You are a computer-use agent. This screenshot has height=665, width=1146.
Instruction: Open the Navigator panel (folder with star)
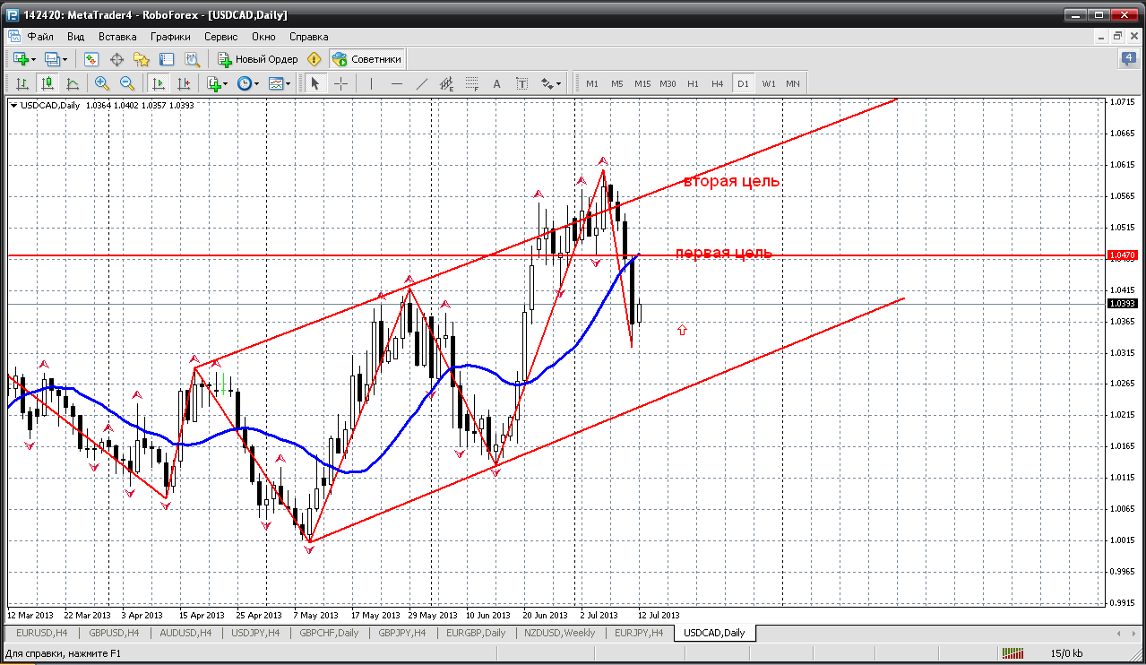click(x=142, y=59)
